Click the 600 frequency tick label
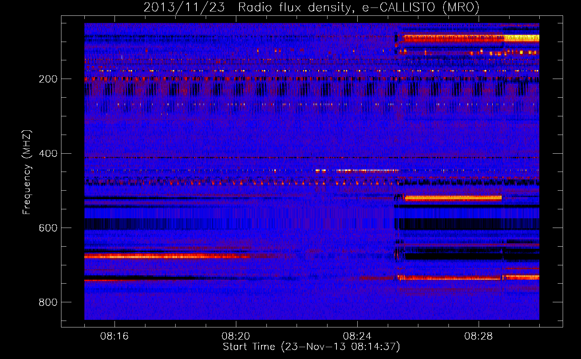This screenshot has height=359, width=581. pyautogui.click(x=48, y=228)
